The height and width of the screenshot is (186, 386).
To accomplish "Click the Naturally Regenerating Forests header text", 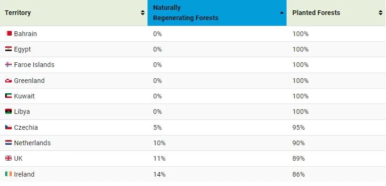I will (185, 13).
